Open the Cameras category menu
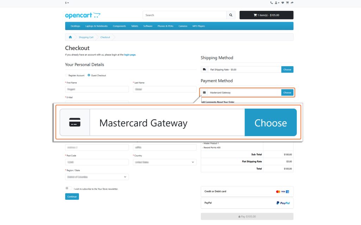 183,26
